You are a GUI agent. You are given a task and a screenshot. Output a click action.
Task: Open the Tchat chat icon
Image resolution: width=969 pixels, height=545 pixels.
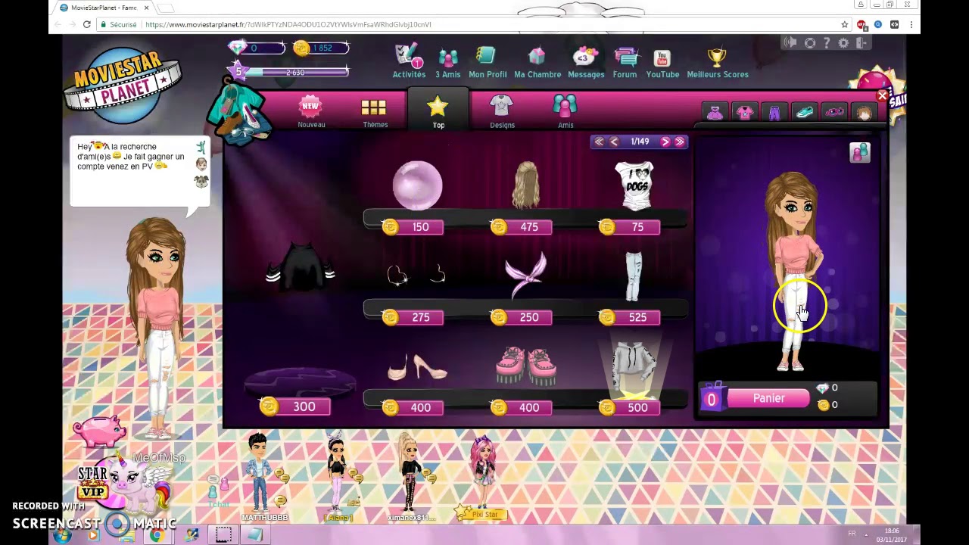218,492
